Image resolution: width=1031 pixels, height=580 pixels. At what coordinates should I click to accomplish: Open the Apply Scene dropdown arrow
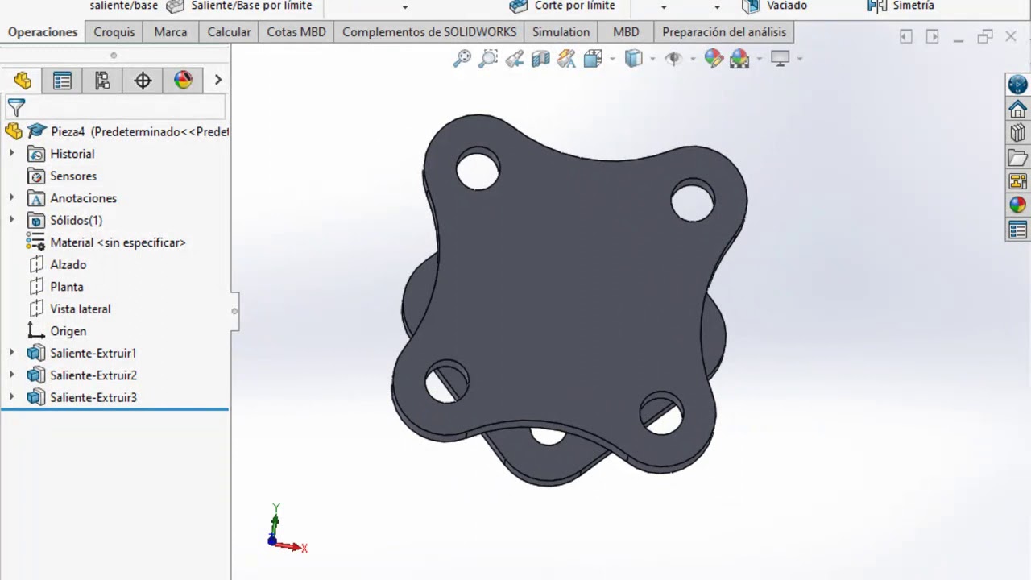759,59
